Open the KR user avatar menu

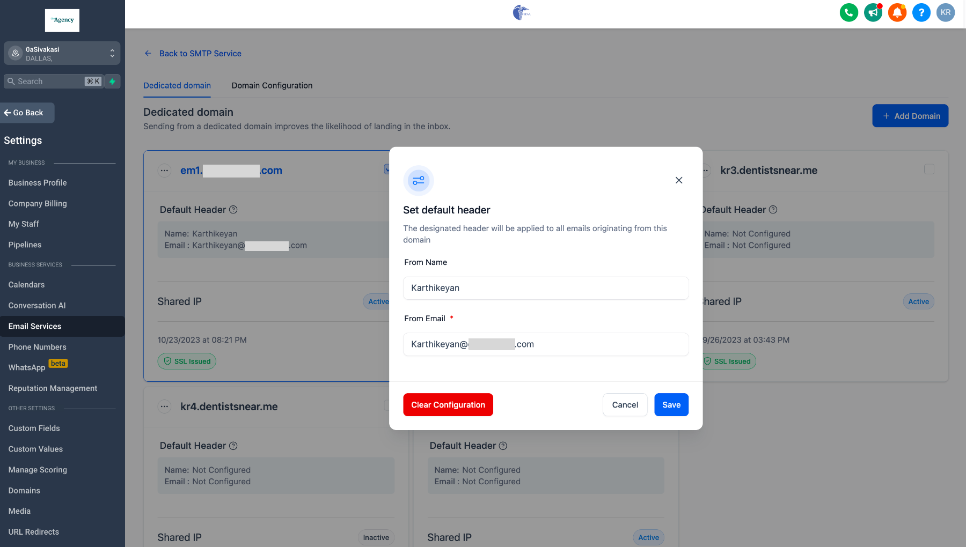click(945, 12)
